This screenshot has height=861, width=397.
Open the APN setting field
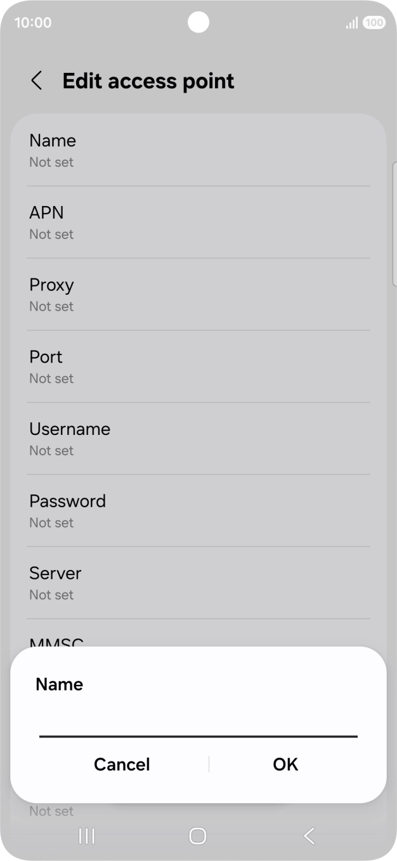[198, 222]
